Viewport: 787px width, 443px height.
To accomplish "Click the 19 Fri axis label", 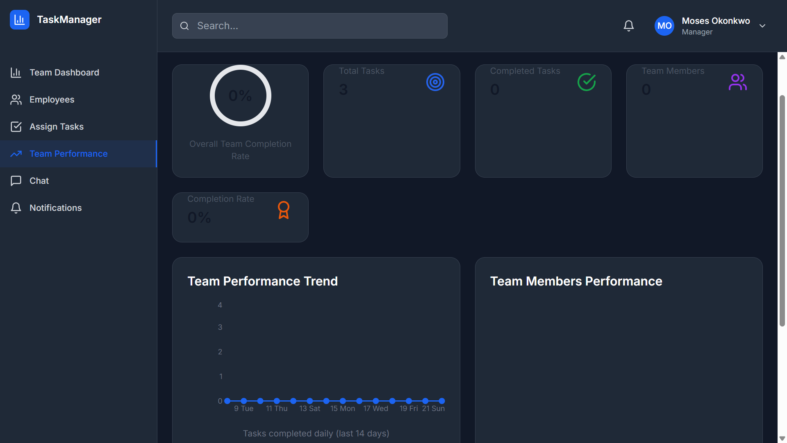I will pyautogui.click(x=409, y=409).
